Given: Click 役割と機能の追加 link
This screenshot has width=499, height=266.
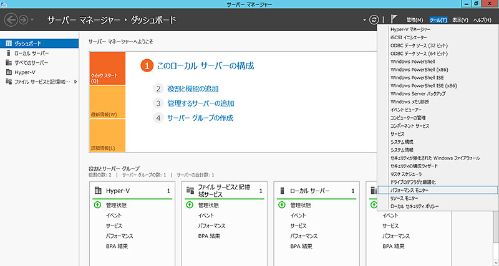Looking at the screenshot, I should pos(193,88).
